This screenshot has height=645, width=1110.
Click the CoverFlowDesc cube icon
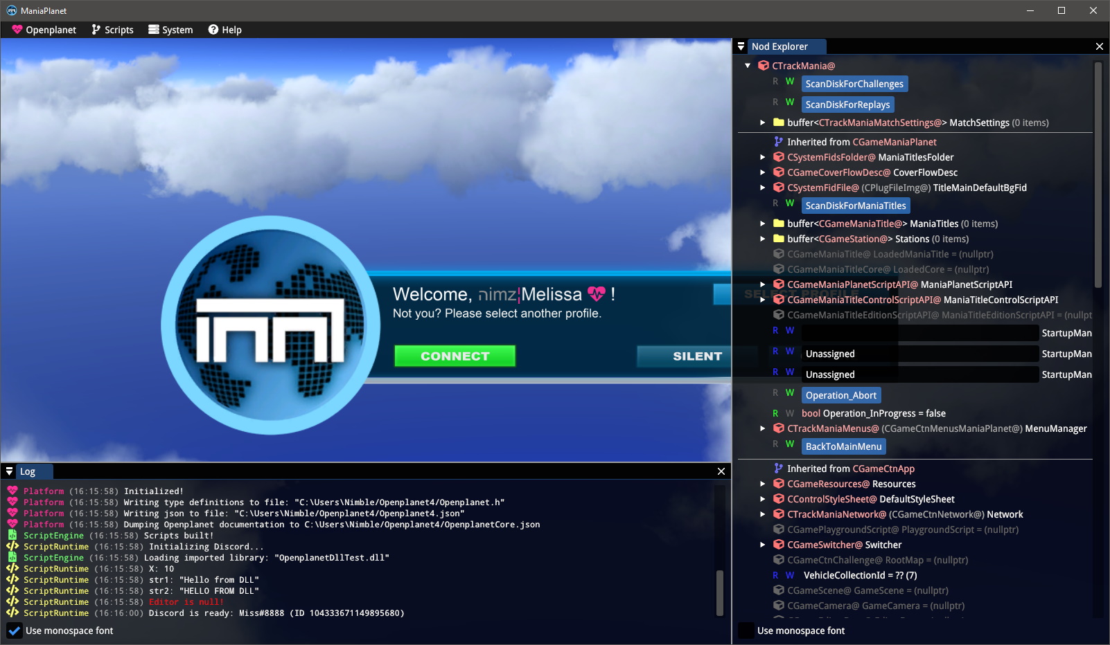pos(778,172)
